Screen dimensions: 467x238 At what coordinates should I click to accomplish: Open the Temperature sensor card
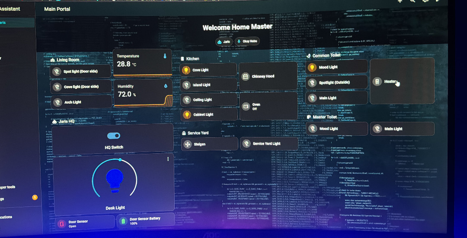click(x=142, y=63)
